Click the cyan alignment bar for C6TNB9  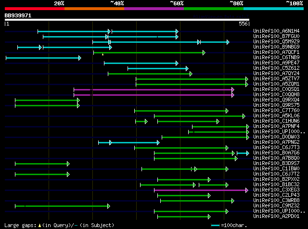43,58
